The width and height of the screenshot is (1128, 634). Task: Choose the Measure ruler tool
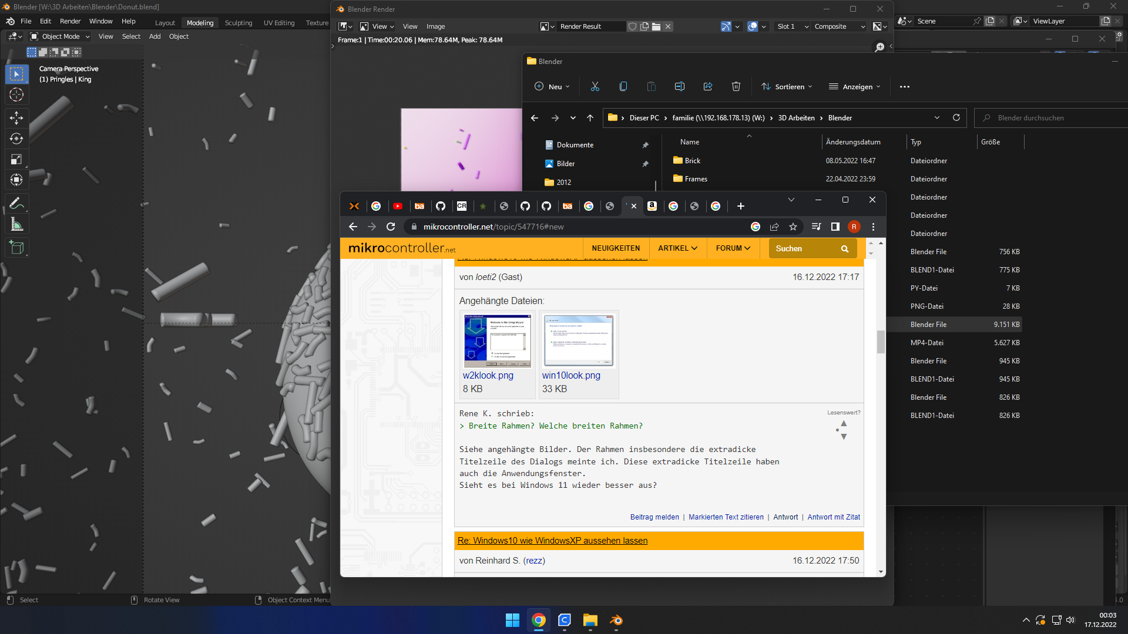point(16,224)
